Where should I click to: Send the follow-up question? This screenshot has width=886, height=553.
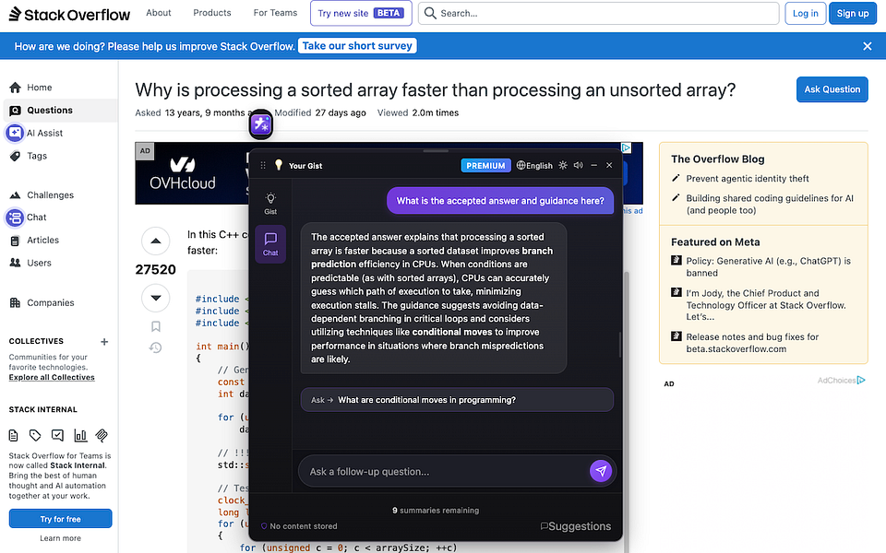(x=601, y=471)
